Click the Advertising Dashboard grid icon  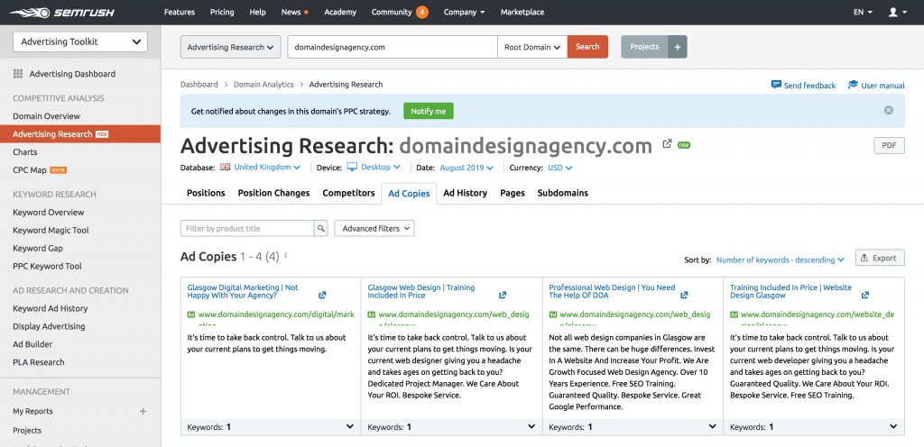(18, 74)
